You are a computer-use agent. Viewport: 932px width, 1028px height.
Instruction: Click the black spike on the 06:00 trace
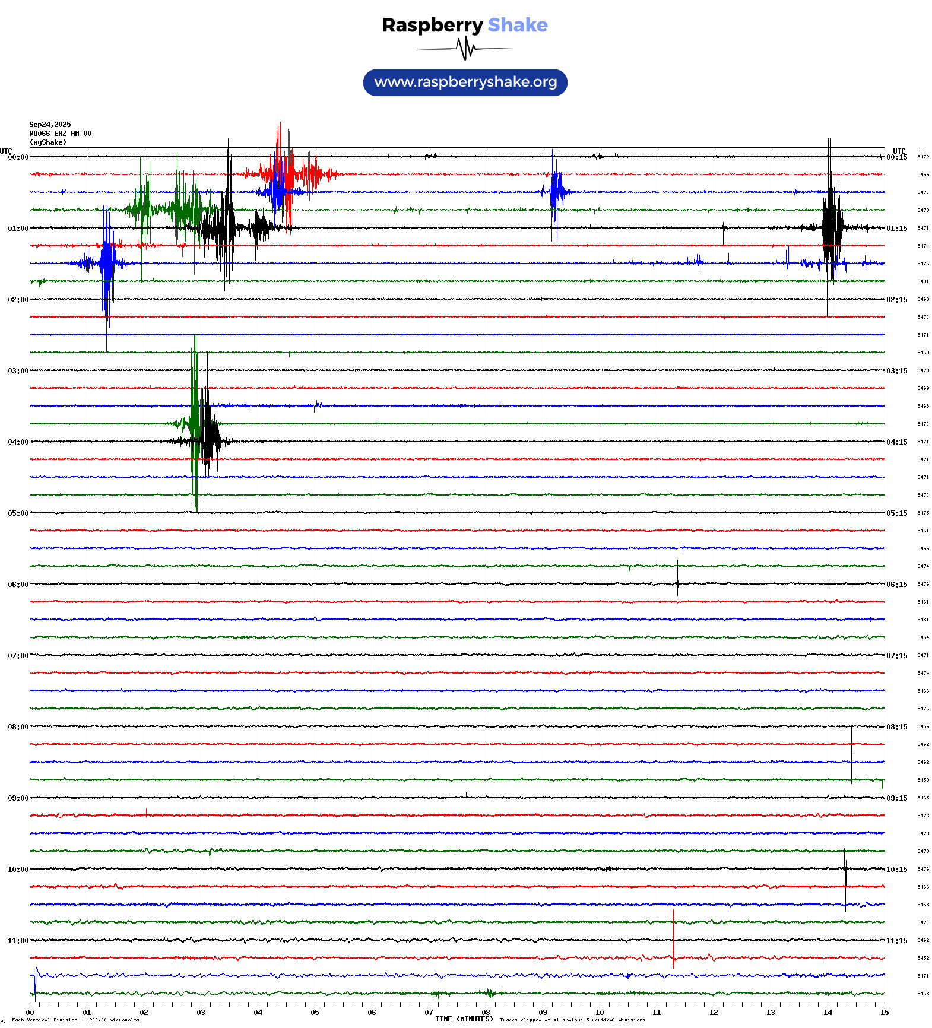pyautogui.click(x=677, y=579)
